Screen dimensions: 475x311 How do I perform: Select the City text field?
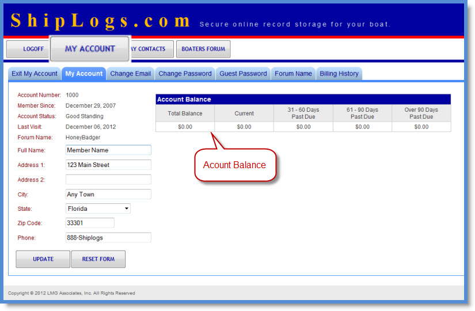[108, 194]
